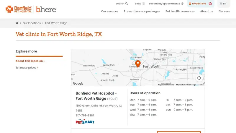The height and width of the screenshot is (133, 236).
Task: Go to the Our locations breadcrumb
Action: click(x=32, y=23)
